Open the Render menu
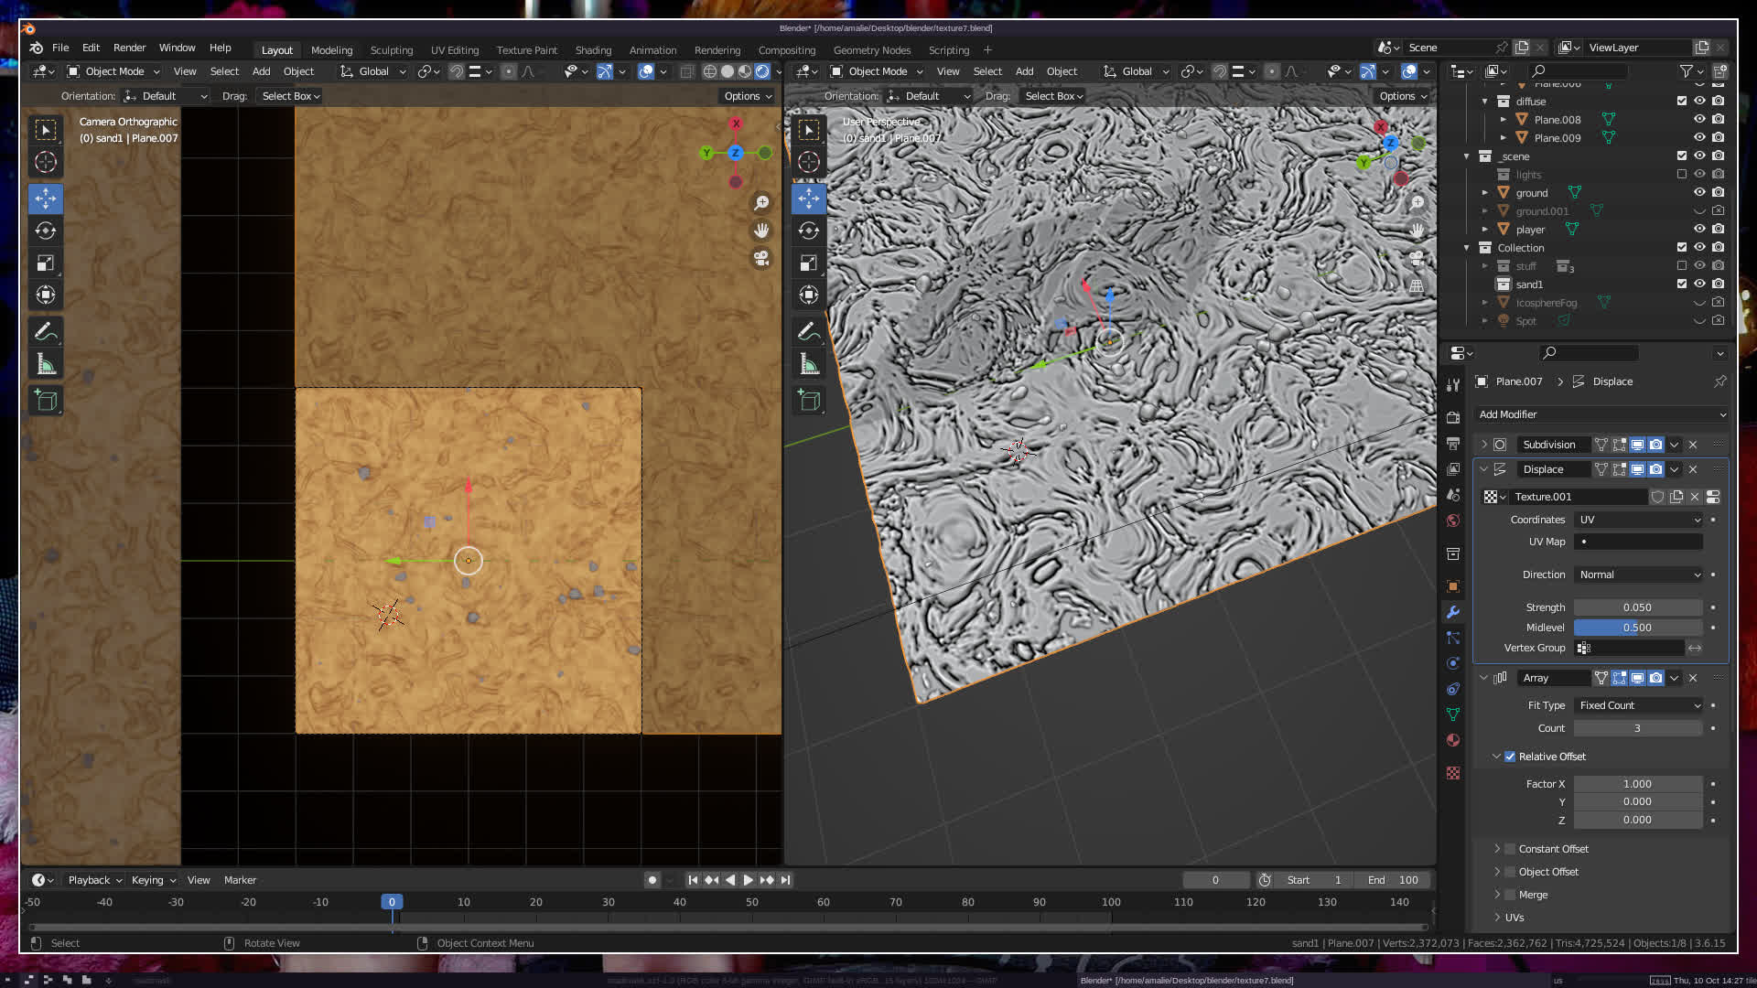The image size is (1757, 988). 129,48
